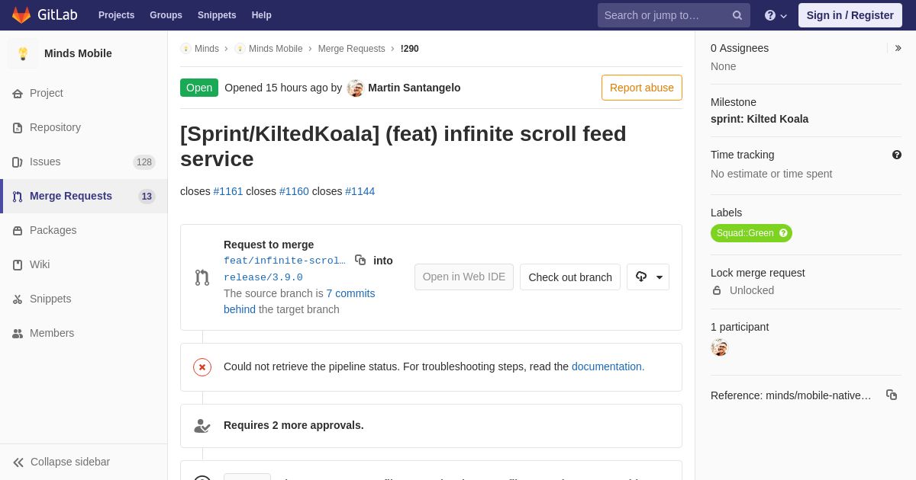Open the Repository sidebar item
The height and width of the screenshot is (480, 916).
pos(55,127)
